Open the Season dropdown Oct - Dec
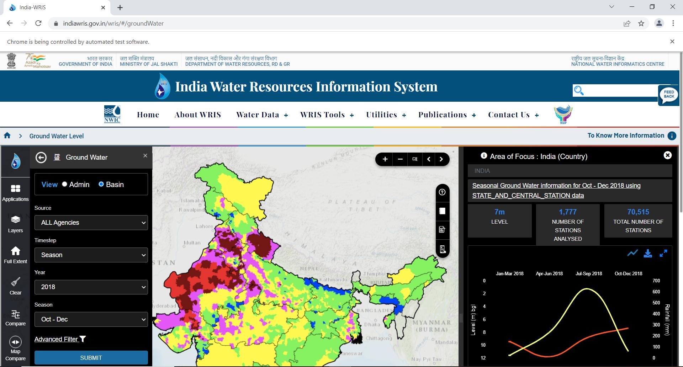 point(91,319)
